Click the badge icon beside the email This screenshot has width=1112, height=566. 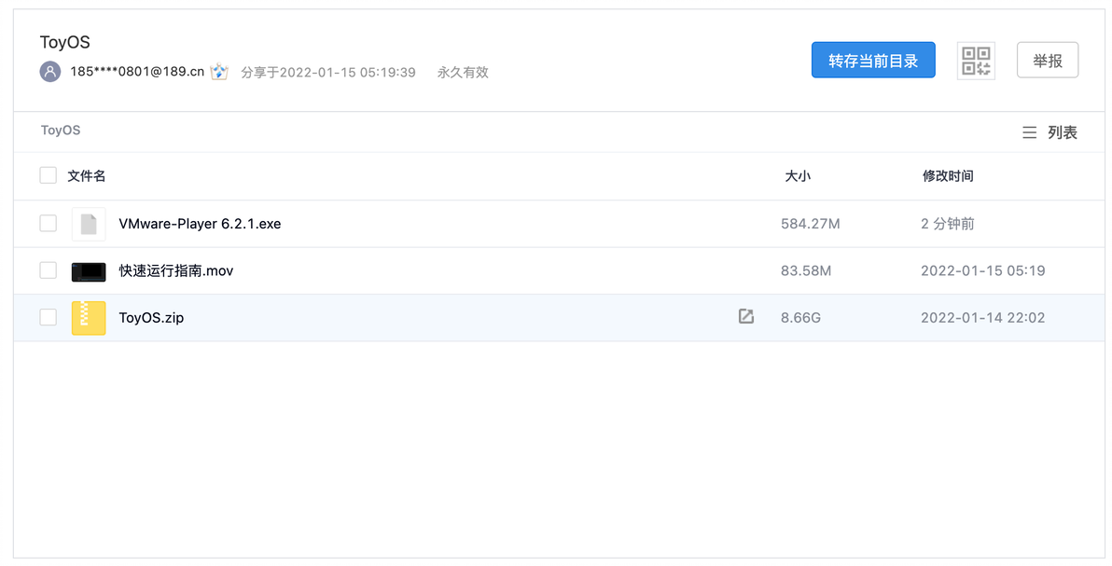(x=219, y=72)
